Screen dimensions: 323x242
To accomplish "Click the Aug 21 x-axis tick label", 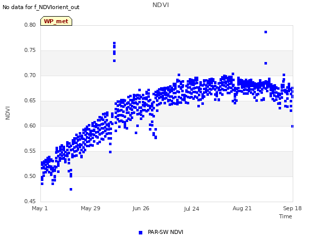I will point(242,208).
